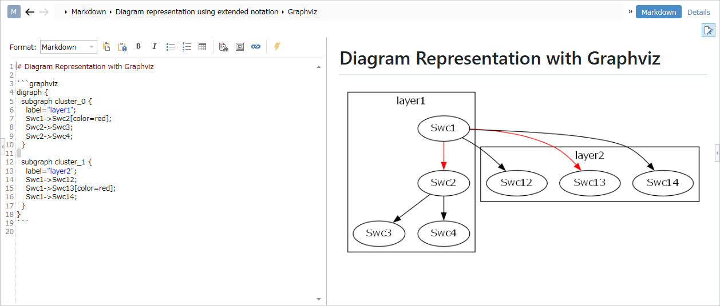
Task: Click the Swc14 node in diagram
Action: (663, 183)
